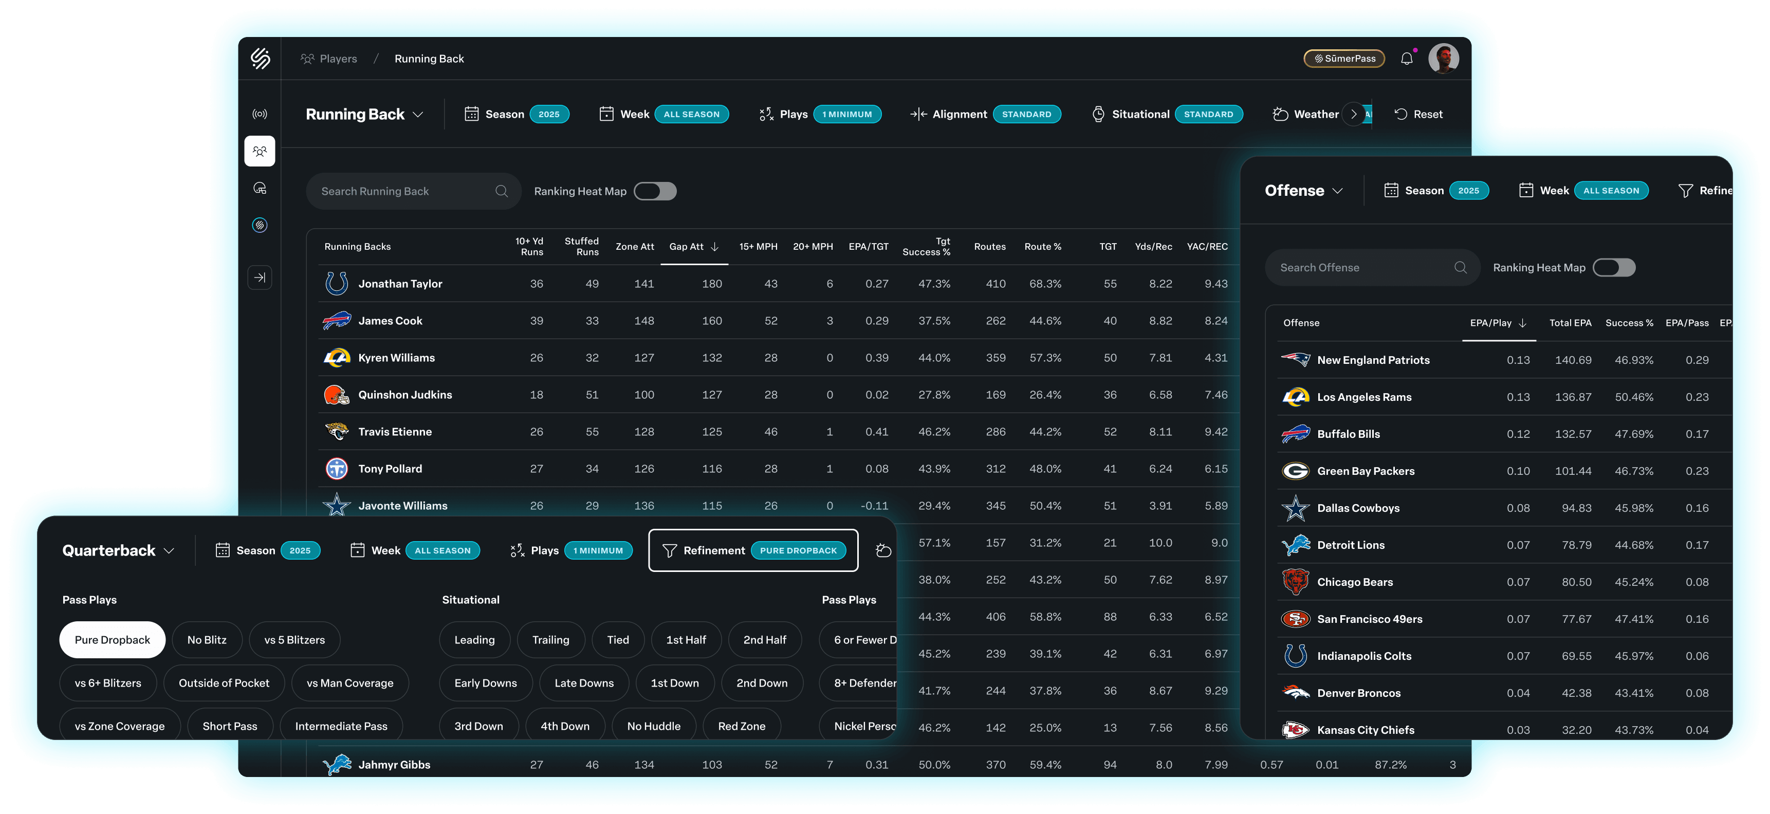Viewport: 1770px width, 814px height.
Task: Sort by Gap Att column
Action: [694, 247]
